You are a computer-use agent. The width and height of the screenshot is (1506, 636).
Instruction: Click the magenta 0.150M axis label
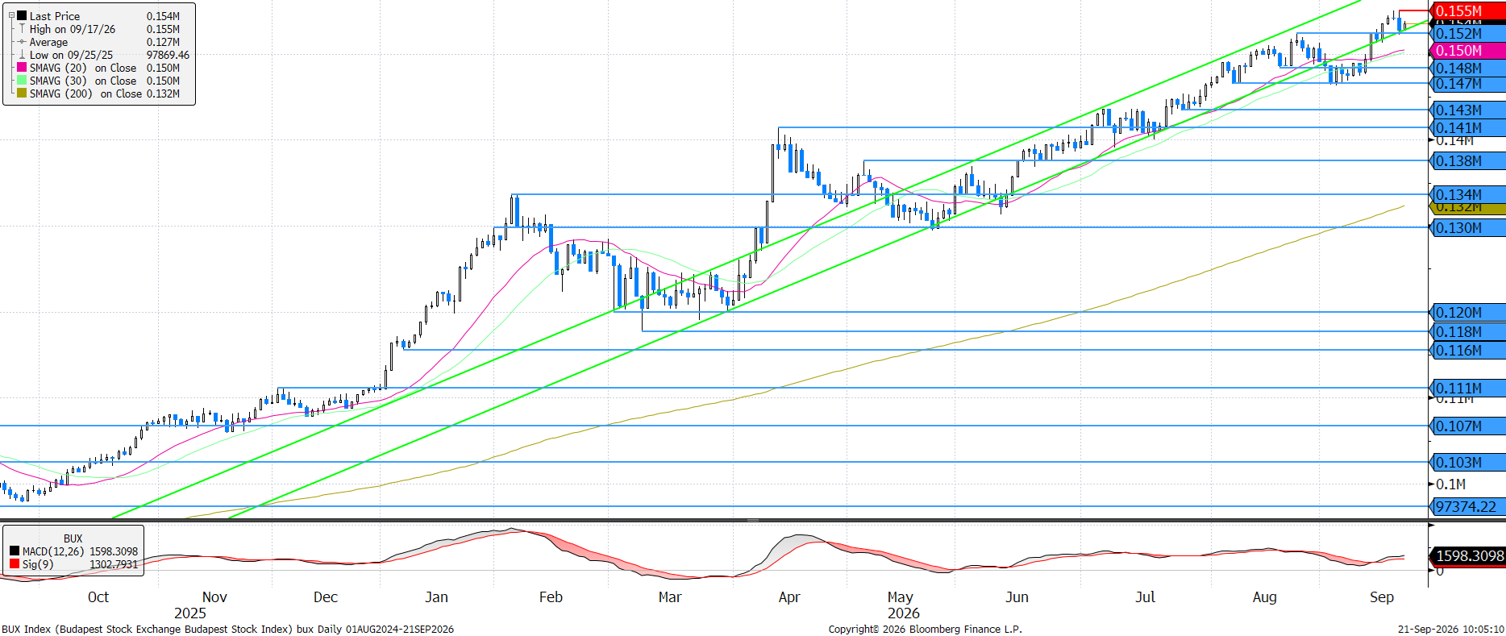(1468, 51)
